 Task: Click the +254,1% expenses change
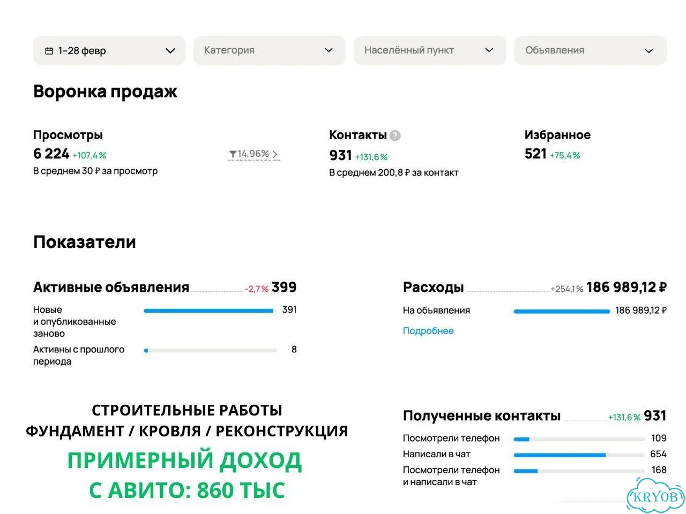pyautogui.click(x=567, y=289)
